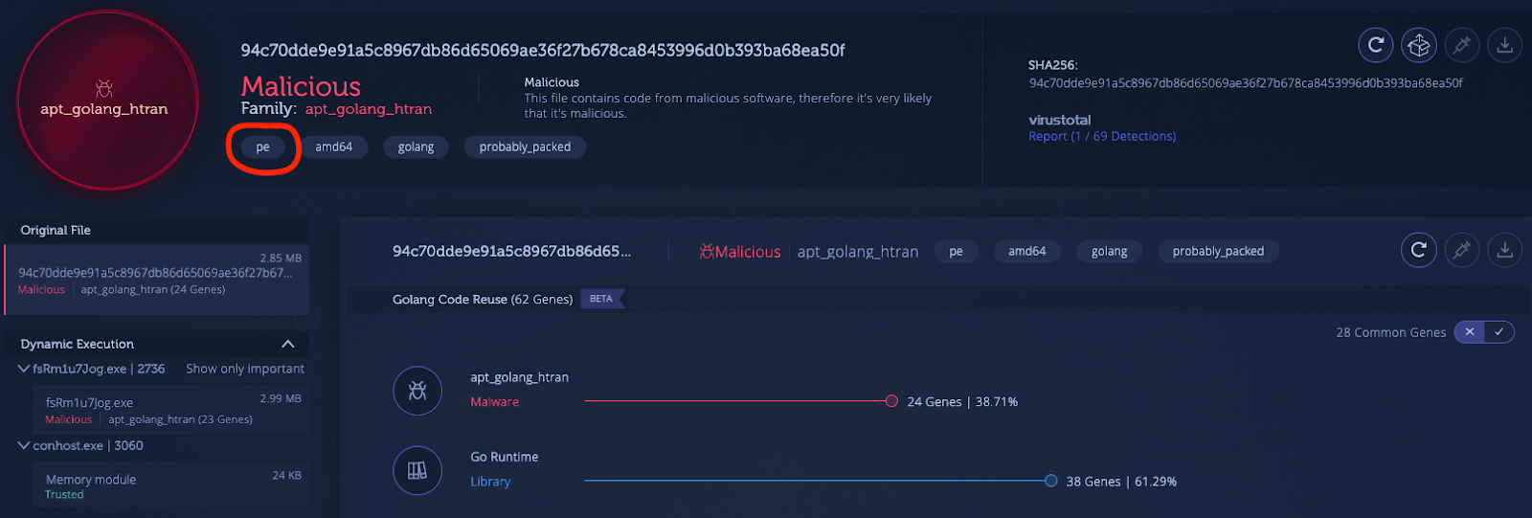Screen dimensions: 1532x518
Task: Click the red apt_golang_htran verdict circle
Action: click(106, 100)
